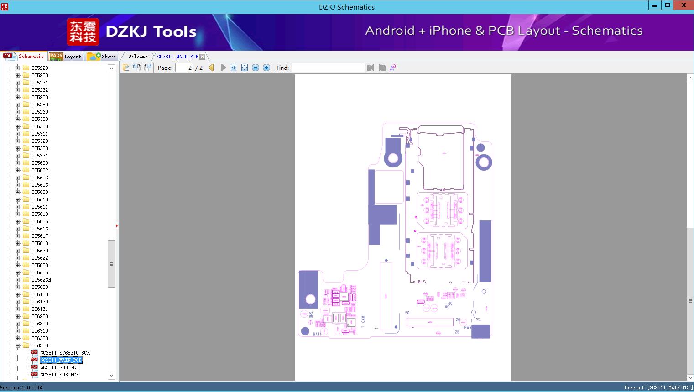The image size is (694, 392).
Task: Open GC2811_SC6531C_SCH schematic file
Action: (x=65, y=353)
